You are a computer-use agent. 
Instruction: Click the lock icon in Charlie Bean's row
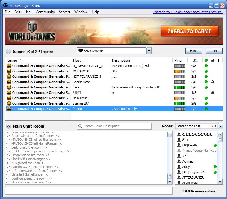coord(212,82)
